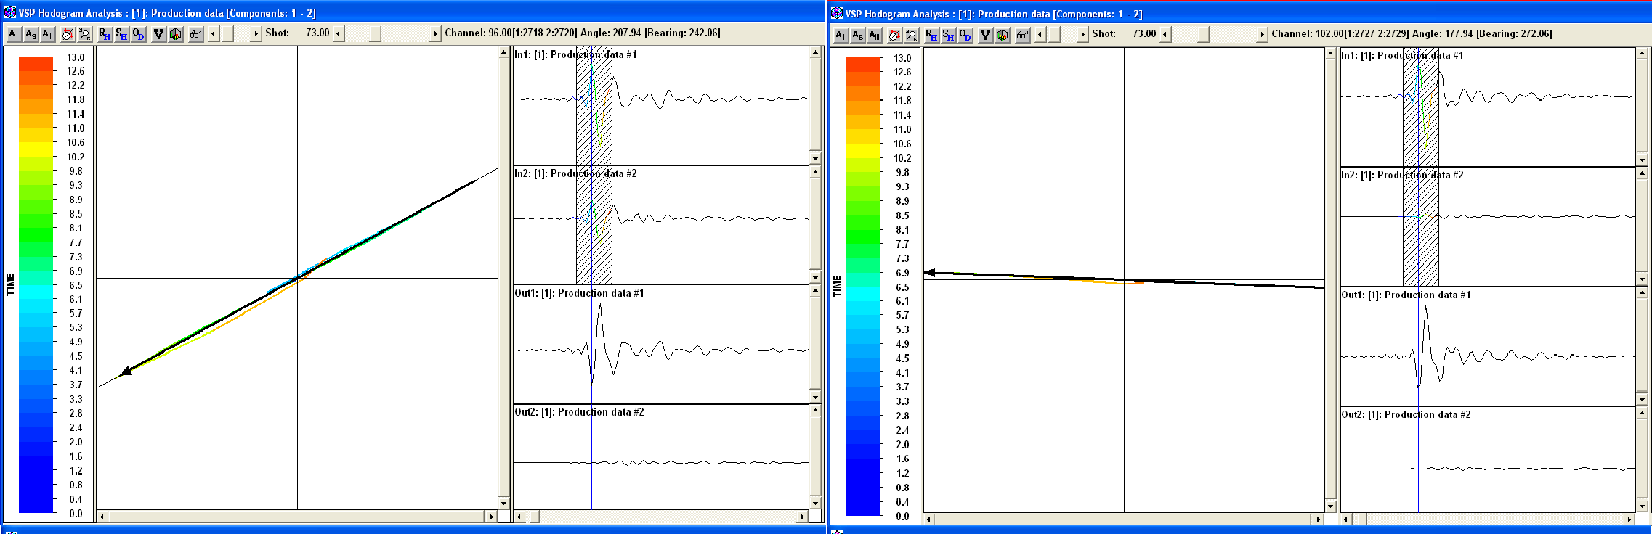This screenshot has height=534, width=1652.
Task: Click the red-arrow rotation icon in right window
Action: (x=894, y=35)
